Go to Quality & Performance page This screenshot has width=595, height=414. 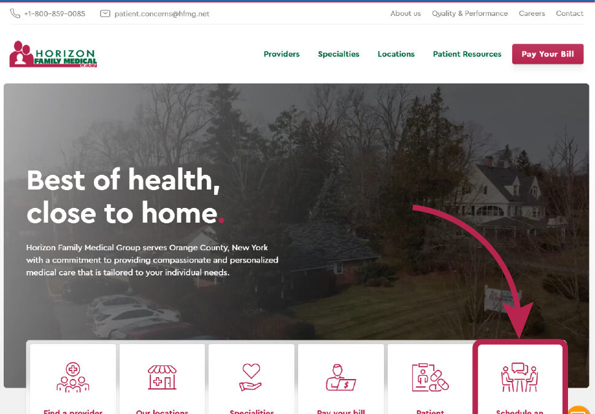pos(470,13)
